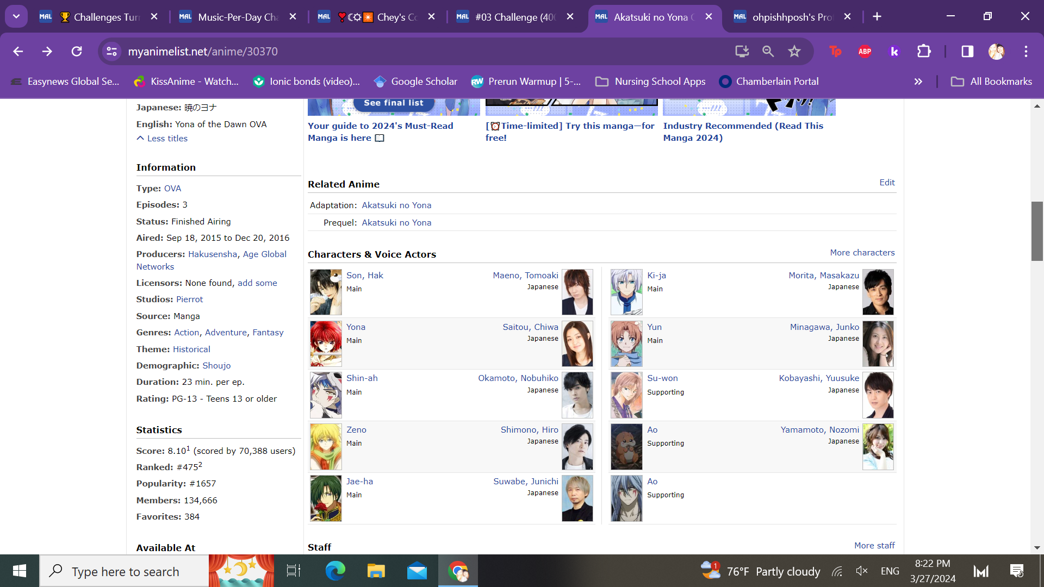Open the More staff link
Image resolution: width=1044 pixels, height=587 pixels.
[x=874, y=546]
